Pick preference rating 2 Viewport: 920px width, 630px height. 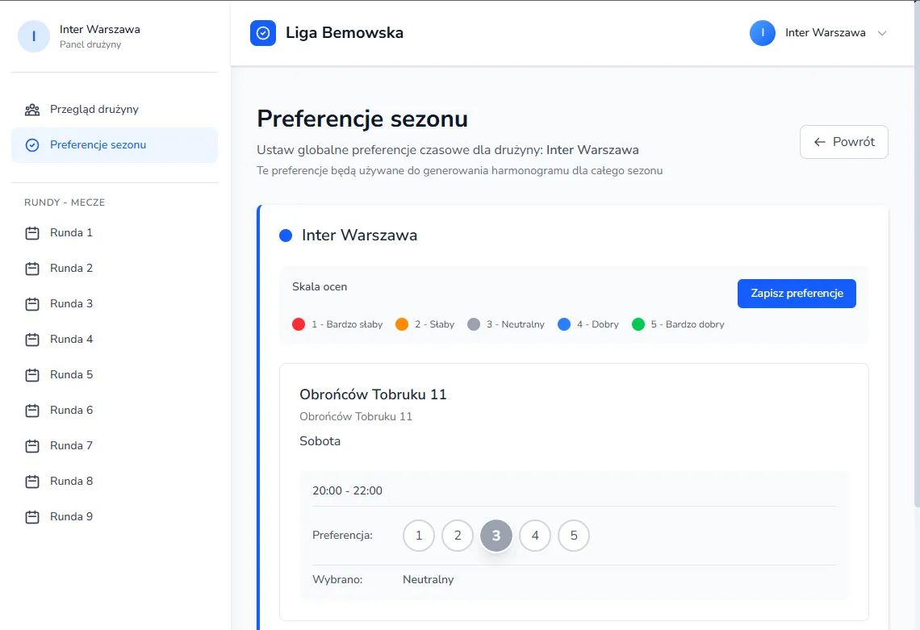coord(457,536)
